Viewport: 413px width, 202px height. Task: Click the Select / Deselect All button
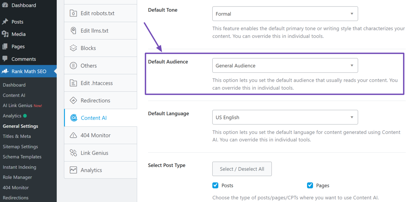point(242,169)
